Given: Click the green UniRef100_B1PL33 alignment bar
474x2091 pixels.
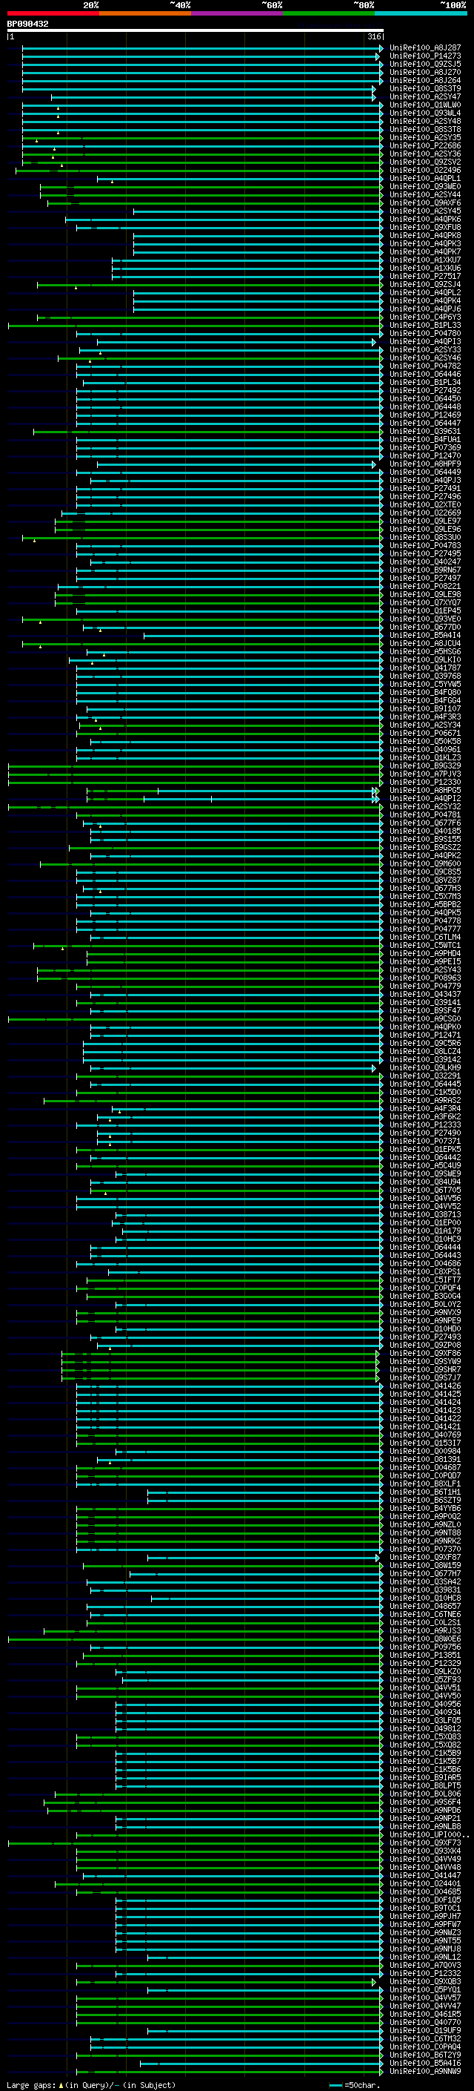Looking at the screenshot, I should click(x=195, y=326).
